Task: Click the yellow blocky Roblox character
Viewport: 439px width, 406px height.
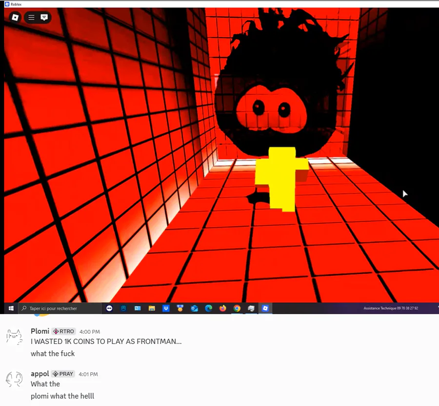Action: click(x=281, y=179)
